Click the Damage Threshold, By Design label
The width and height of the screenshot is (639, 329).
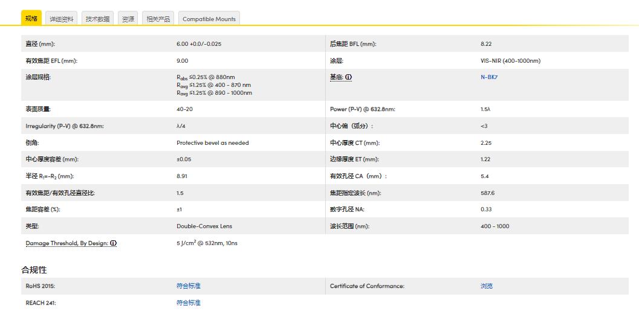pyautogui.click(x=66, y=243)
